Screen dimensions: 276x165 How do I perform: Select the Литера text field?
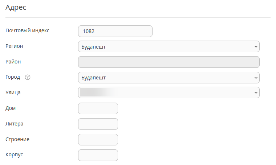pyautogui.click(x=98, y=124)
